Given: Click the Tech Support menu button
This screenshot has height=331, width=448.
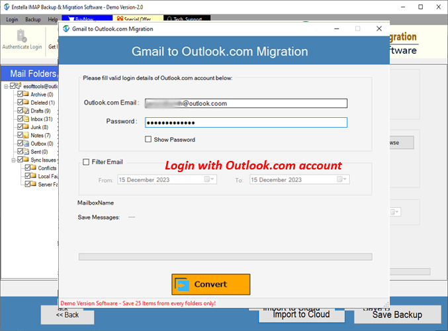Looking at the screenshot, I should (187, 19).
